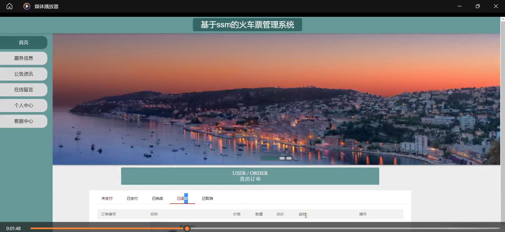Click the media player play logo icon

[x=27, y=6]
